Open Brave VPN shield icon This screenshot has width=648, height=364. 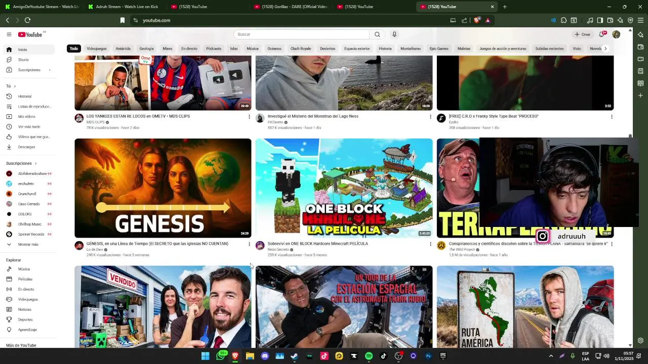click(x=630, y=20)
